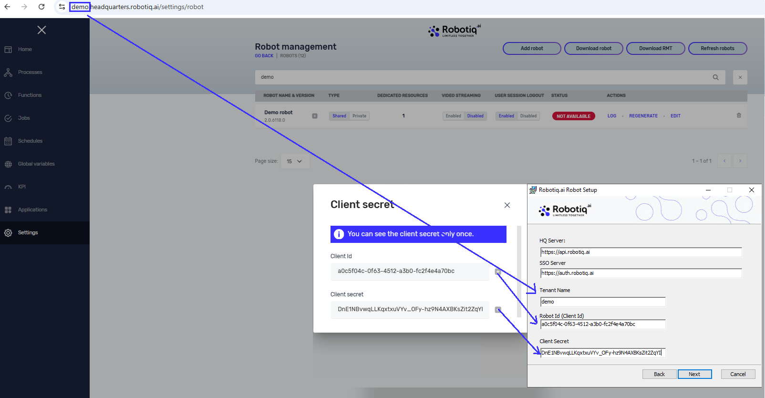Click the Download RMT button
The height and width of the screenshot is (398, 765).
pos(656,49)
